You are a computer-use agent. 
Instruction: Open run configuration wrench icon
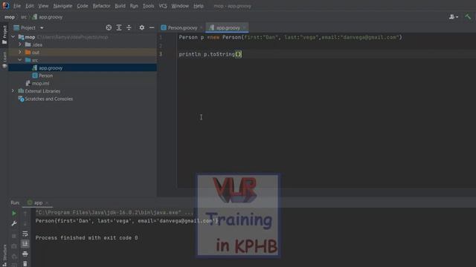coord(14,223)
